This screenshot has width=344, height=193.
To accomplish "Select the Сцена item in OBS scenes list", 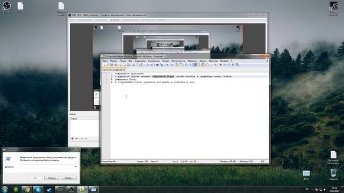I will click(84, 118).
